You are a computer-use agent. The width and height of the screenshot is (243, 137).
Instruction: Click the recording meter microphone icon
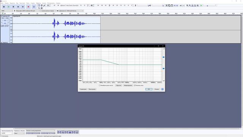[48, 5]
